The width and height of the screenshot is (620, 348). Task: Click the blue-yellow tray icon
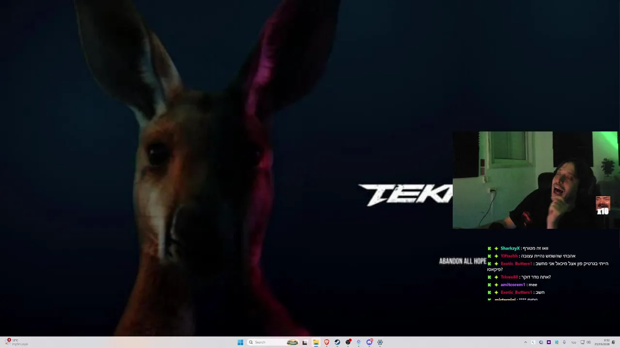coord(557,342)
